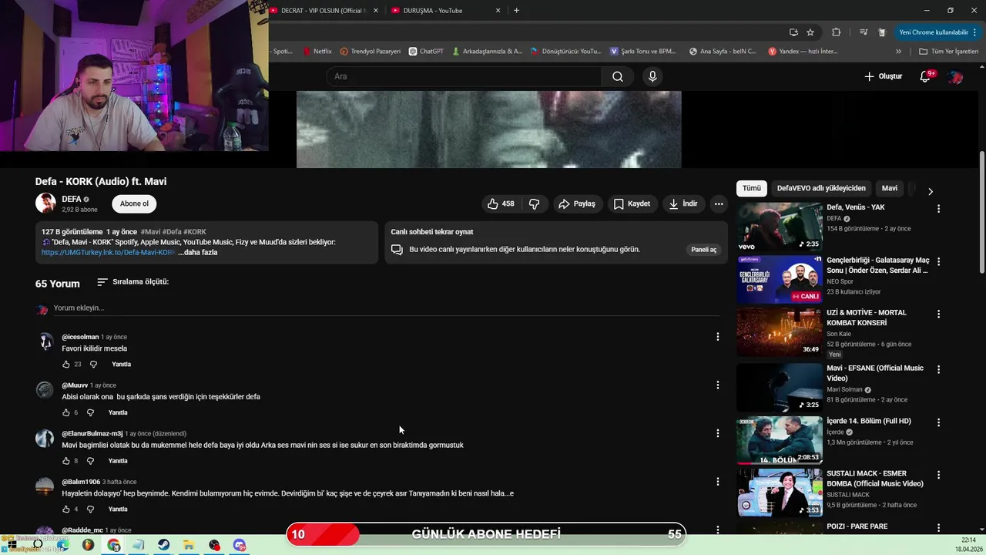Open options menu for @icesolman comment

(x=717, y=337)
